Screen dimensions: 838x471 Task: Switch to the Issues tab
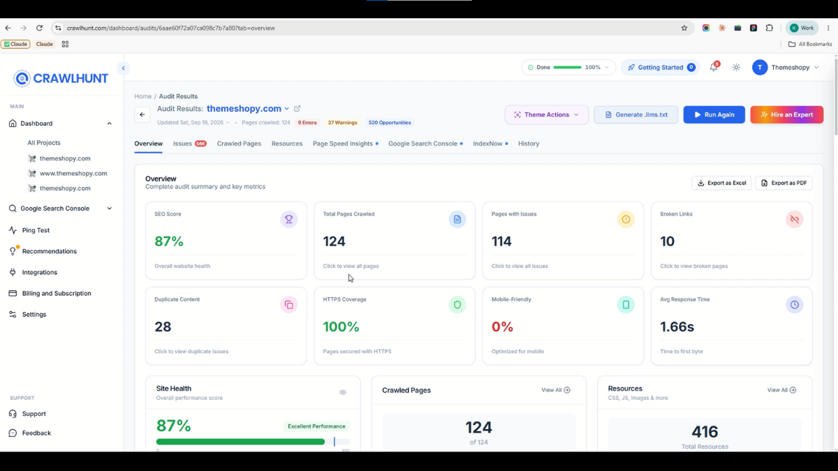tap(189, 144)
